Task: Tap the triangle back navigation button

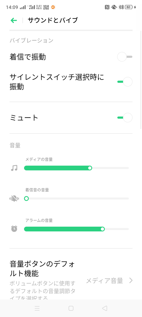Action: pos(105,308)
